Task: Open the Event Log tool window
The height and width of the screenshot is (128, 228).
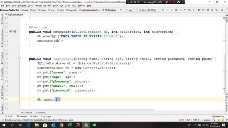Action: tap(218, 116)
